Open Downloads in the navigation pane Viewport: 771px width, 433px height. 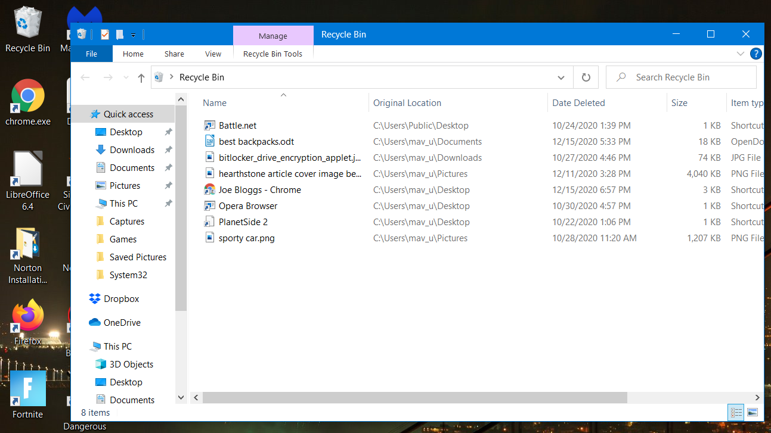pyautogui.click(x=132, y=150)
